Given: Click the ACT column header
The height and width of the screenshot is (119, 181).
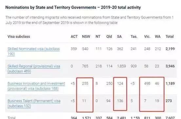Looking at the screenshot, I should pyautogui.click(x=74, y=36).
